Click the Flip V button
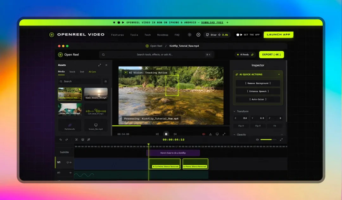 pos(258,126)
